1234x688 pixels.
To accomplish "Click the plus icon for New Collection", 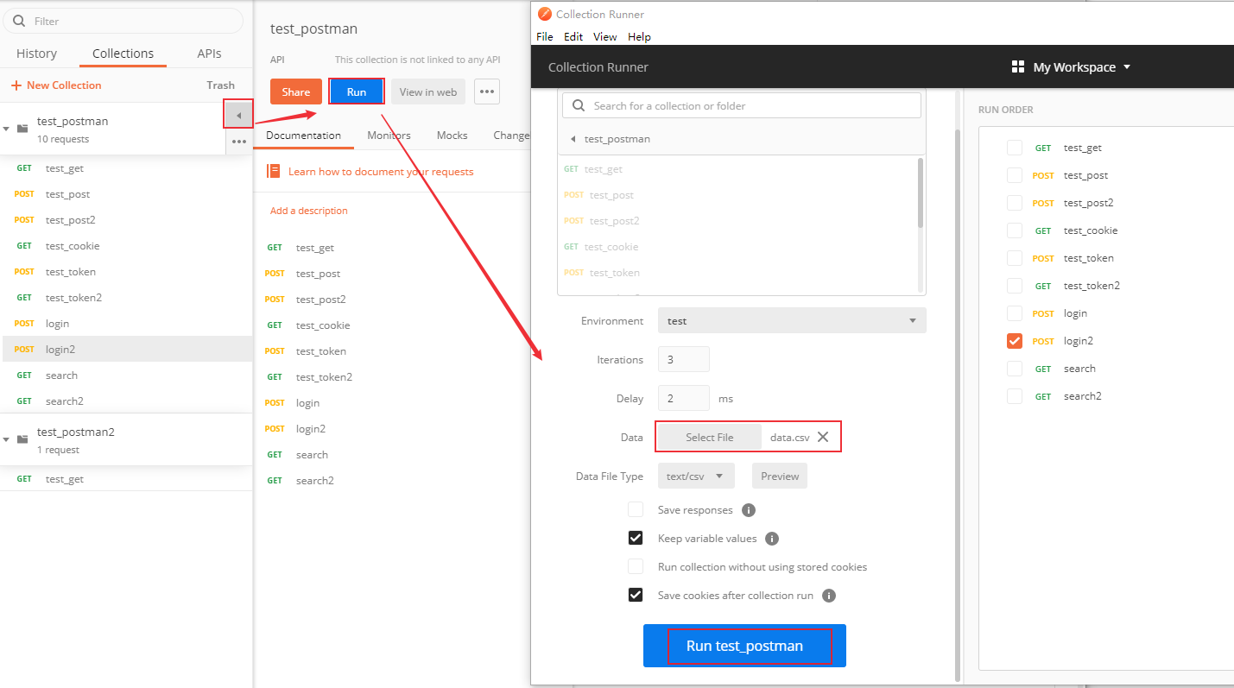I will click(16, 85).
